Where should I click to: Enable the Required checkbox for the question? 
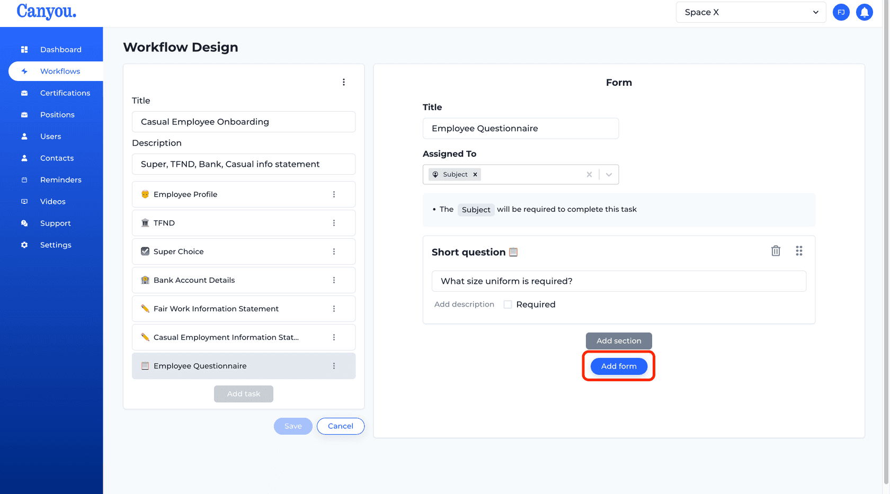tap(508, 304)
